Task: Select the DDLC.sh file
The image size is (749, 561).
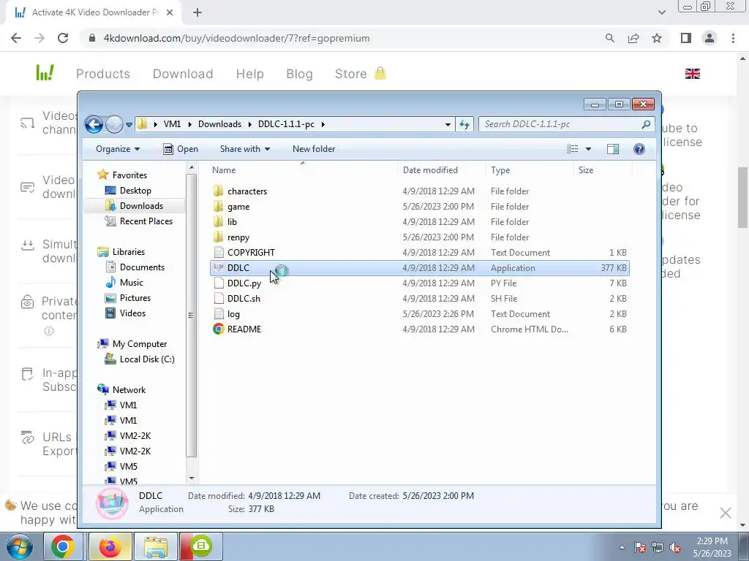Action: pyautogui.click(x=419, y=299)
